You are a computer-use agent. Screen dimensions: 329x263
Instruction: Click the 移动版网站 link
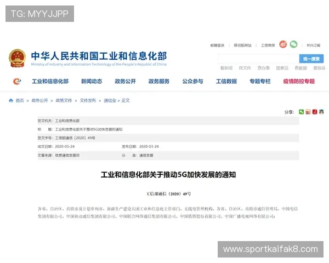242,45
